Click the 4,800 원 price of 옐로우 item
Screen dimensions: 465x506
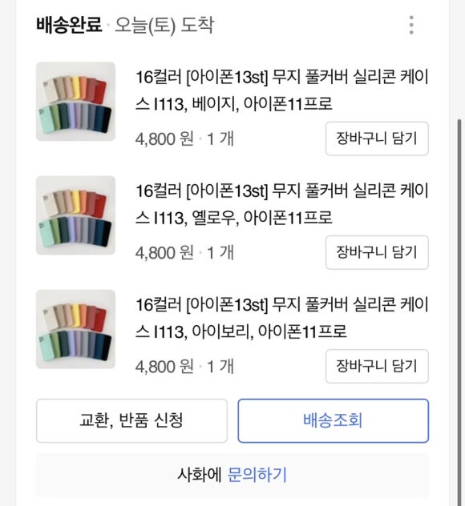coord(164,253)
